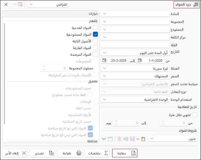The height and width of the screenshot is (160, 201).
Task: Click the new condition icon with star
Action: point(143,139)
